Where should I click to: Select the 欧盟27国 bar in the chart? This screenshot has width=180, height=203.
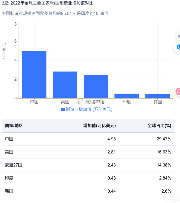96,87
